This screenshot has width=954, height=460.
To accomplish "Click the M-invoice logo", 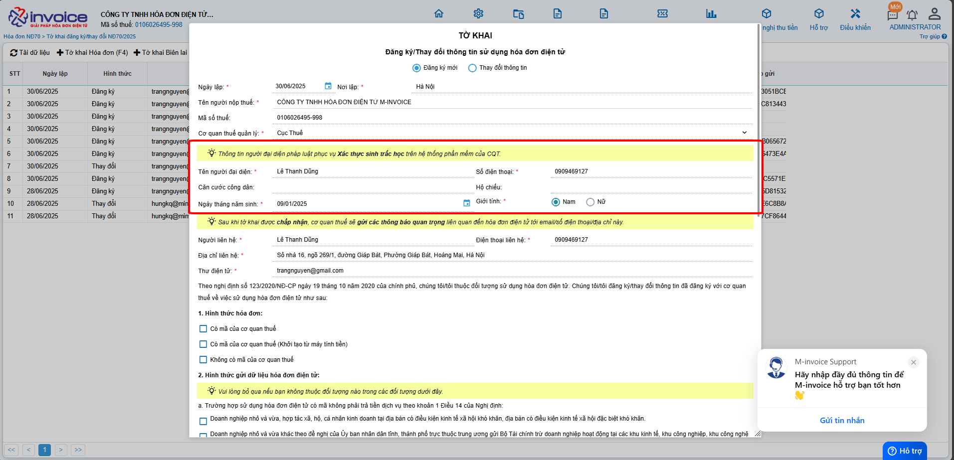I will (x=48, y=17).
